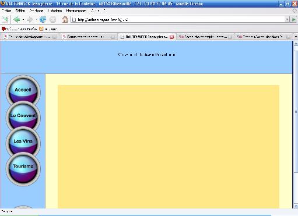
Task: Open the Historique menu
Action: tap(55, 10)
